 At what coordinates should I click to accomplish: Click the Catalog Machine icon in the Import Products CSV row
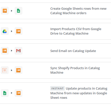pyautogui.click(x=18, y=31)
